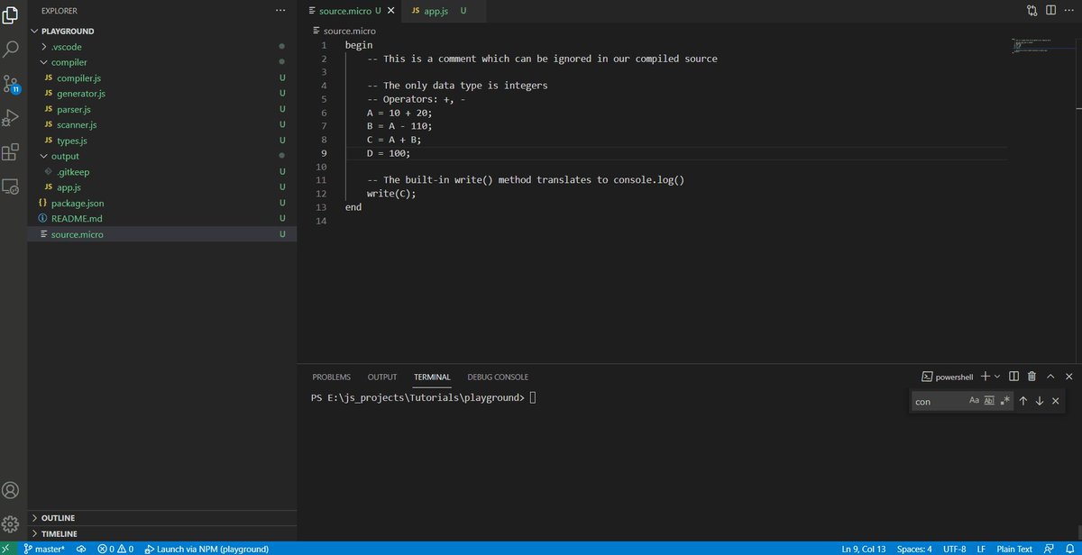Close the source.micro editor tab
1082x555 pixels.
pyautogui.click(x=390, y=11)
